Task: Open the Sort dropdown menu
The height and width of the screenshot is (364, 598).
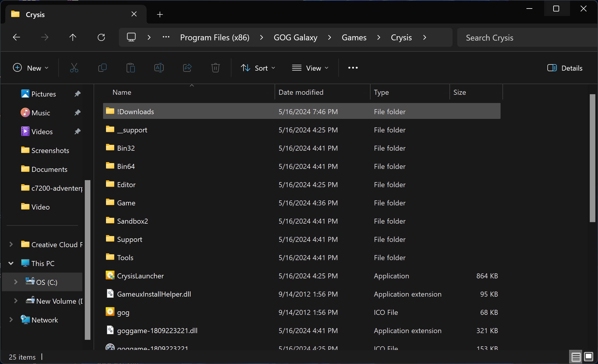Action: 258,68
